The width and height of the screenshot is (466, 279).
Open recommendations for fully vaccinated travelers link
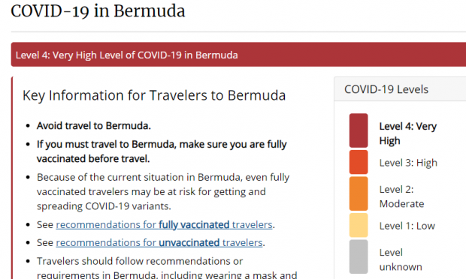pyautogui.click(x=164, y=224)
